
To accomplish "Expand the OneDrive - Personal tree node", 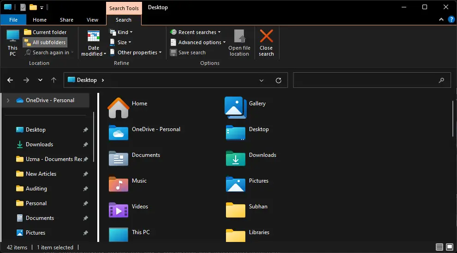I will (x=8, y=100).
